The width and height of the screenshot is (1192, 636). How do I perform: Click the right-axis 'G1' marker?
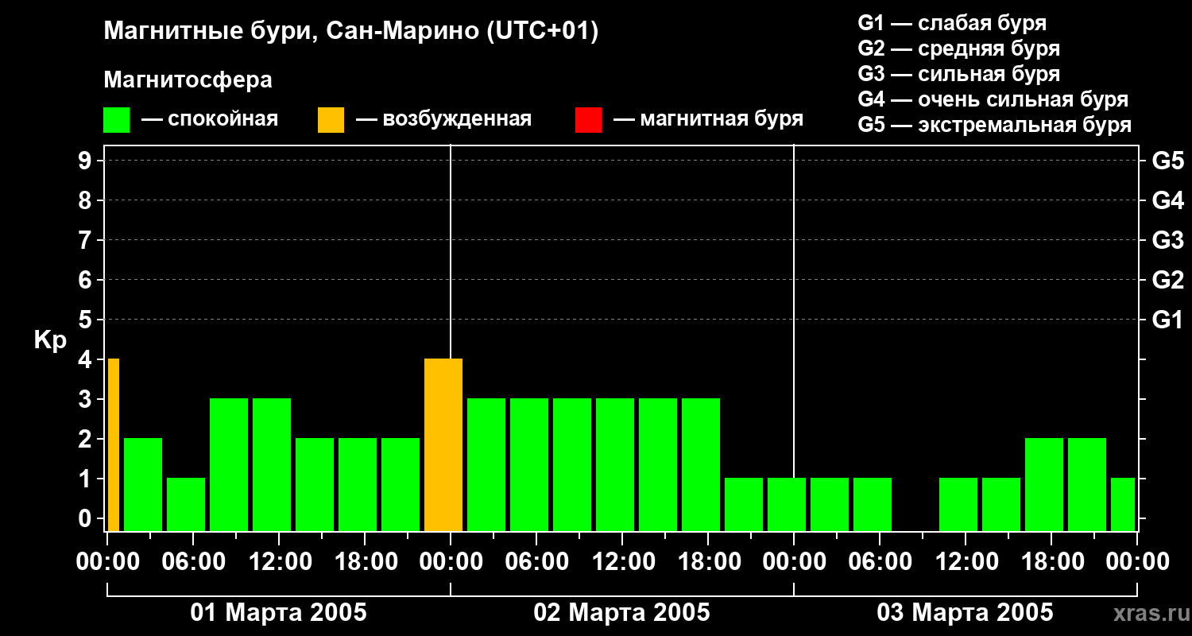(x=1167, y=320)
